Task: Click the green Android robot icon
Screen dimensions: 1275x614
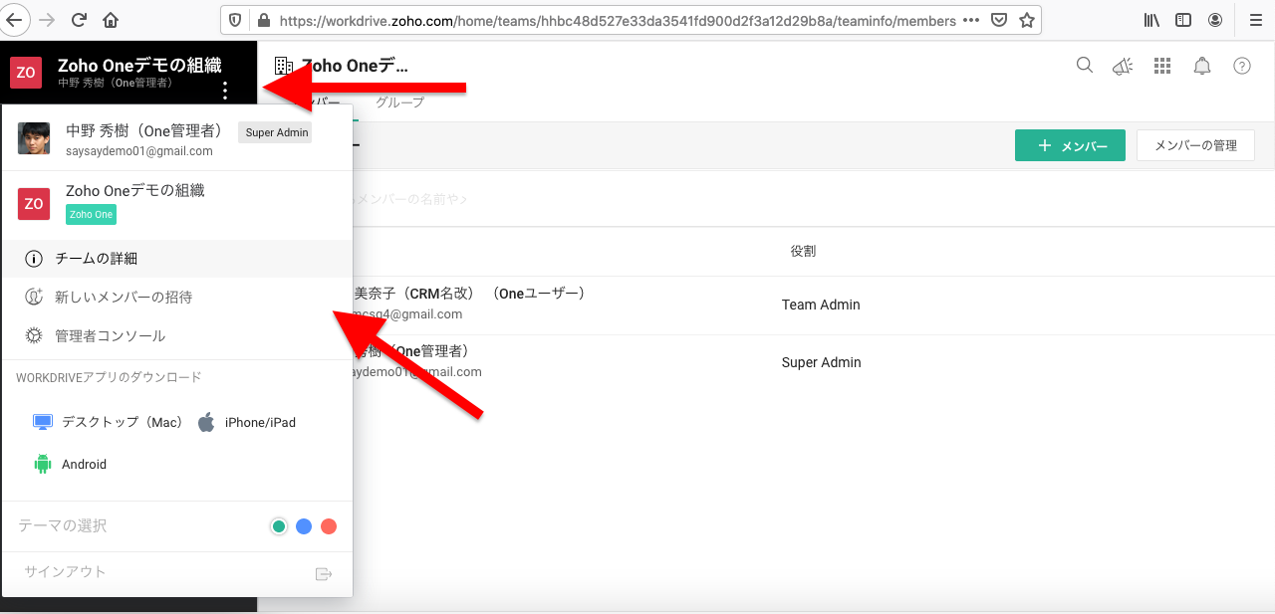Action: pos(42,464)
